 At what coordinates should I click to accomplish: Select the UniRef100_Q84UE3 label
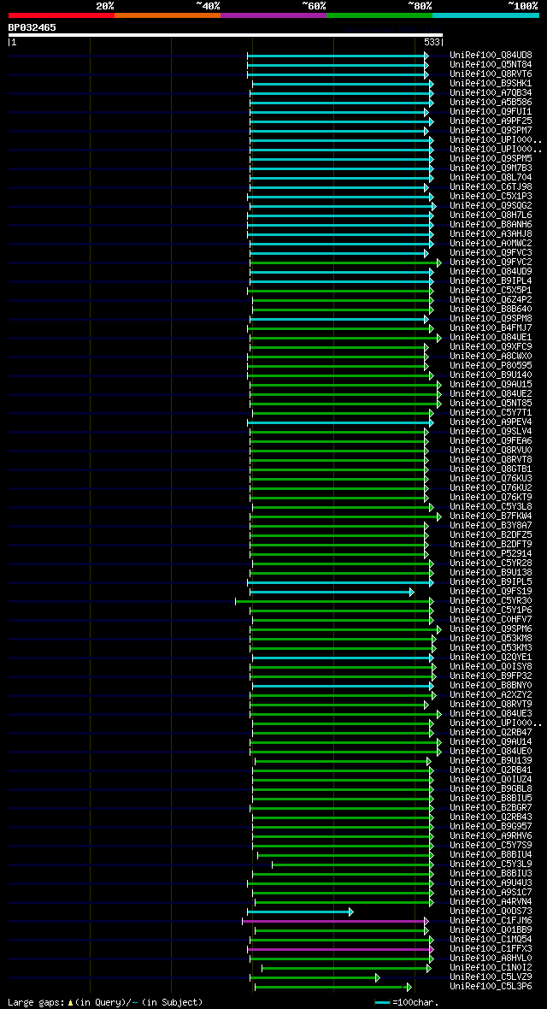(491, 713)
